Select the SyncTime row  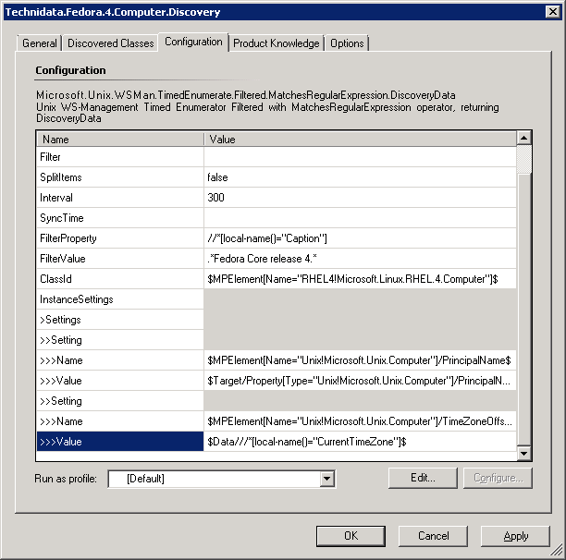[x=277, y=218]
